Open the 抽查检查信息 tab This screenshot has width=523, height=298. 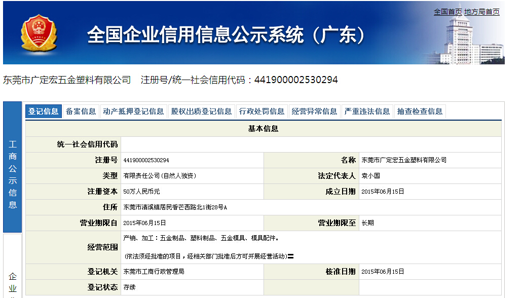coord(420,111)
